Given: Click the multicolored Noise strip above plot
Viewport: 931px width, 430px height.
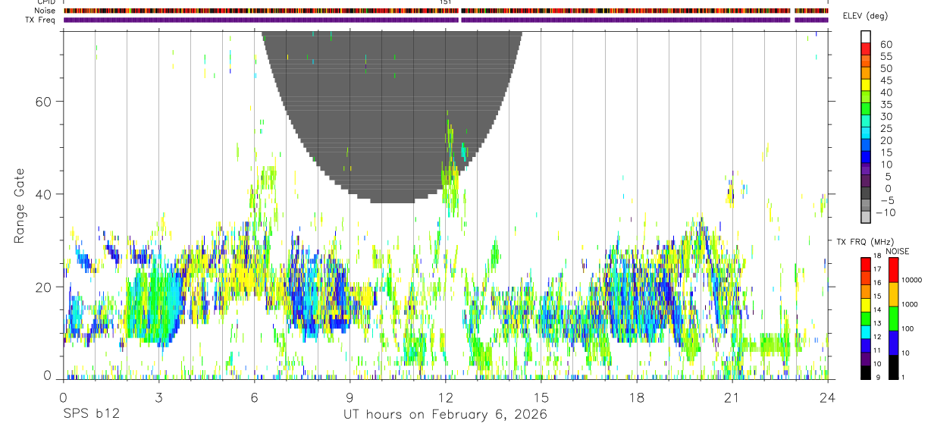Looking at the screenshot, I should (x=446, y=11).
